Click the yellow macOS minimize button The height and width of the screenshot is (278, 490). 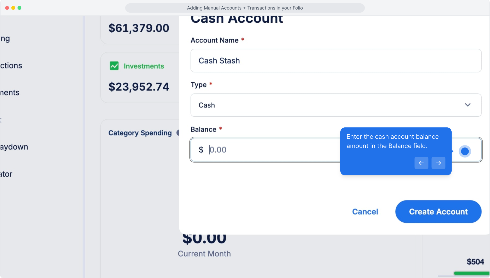point(13,8)
